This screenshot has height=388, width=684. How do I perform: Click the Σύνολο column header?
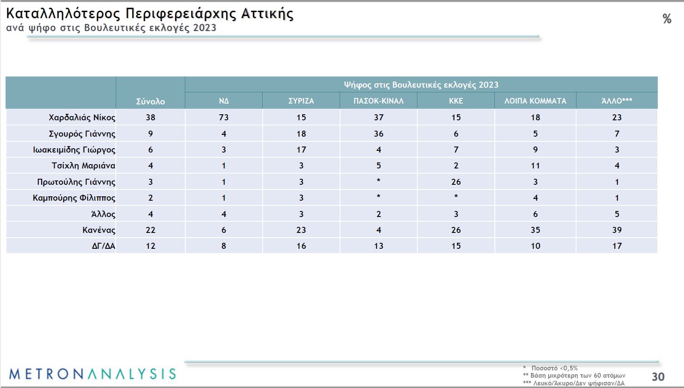[150, 101]
